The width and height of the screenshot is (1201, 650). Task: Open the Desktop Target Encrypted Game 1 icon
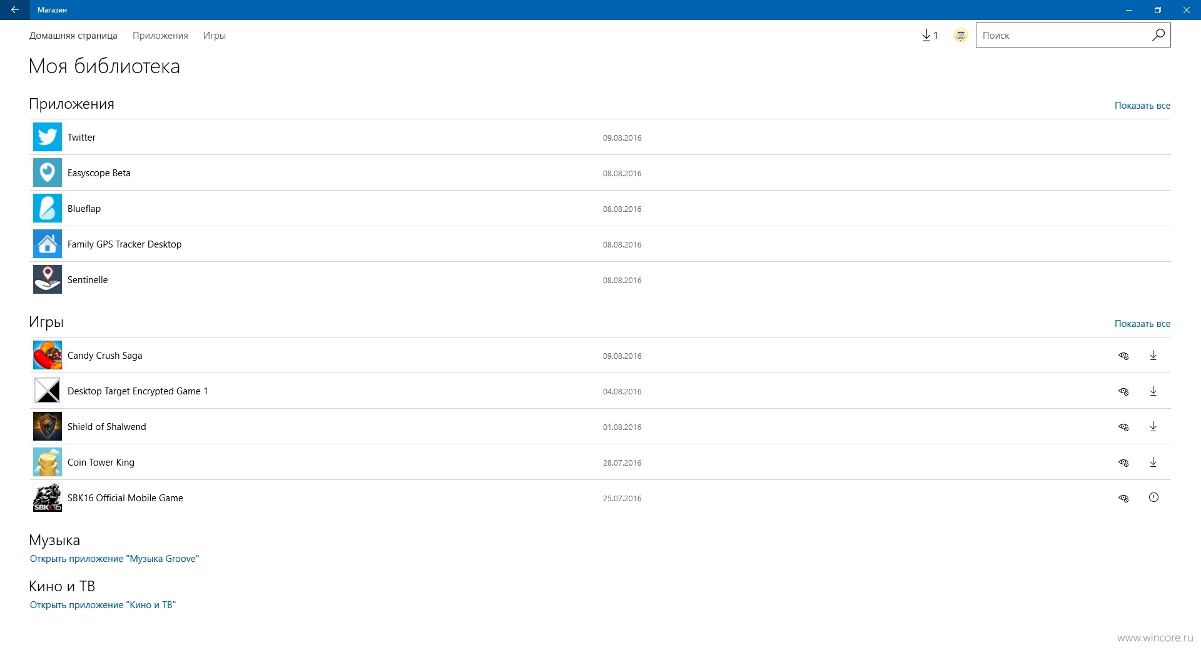pyautogui.click(x=48, y=391)
